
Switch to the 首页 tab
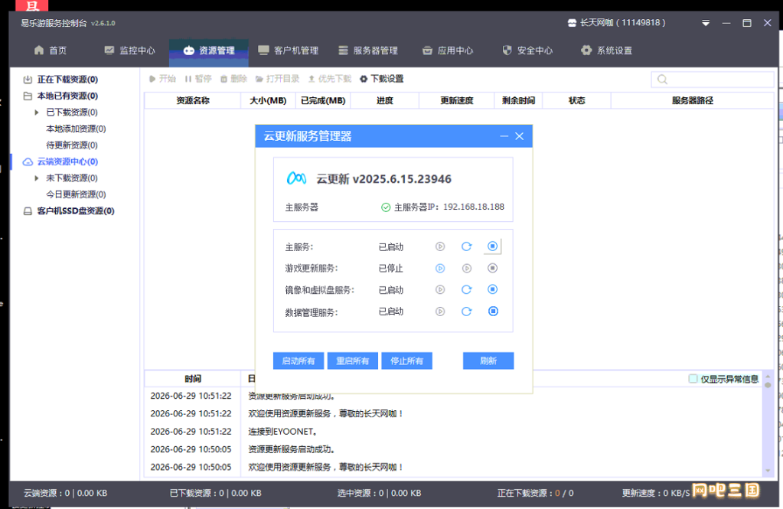51,51
